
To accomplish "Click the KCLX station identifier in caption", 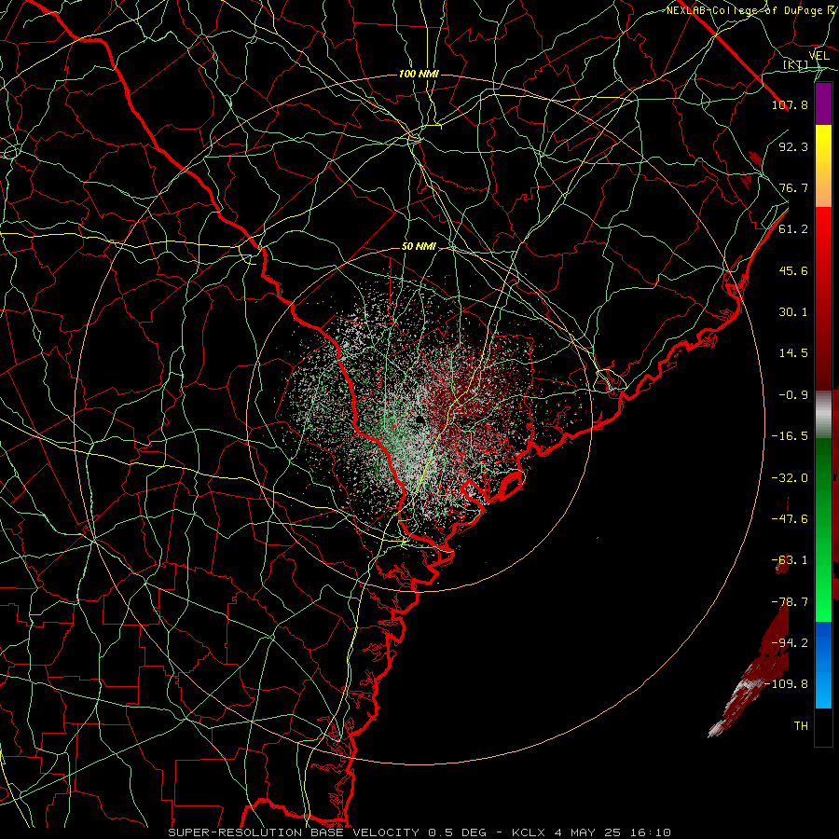I will click(530, 832).
